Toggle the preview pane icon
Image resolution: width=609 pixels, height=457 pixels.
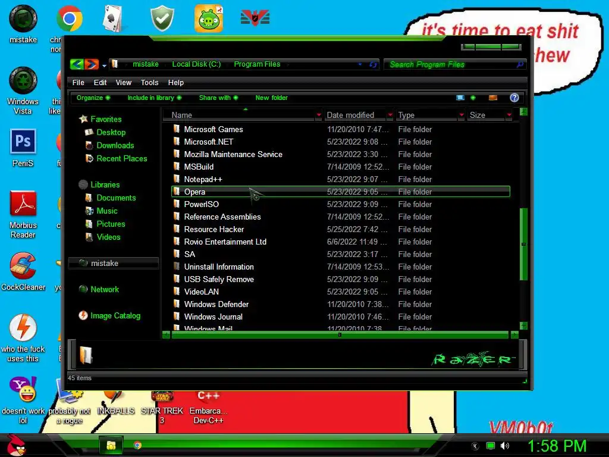[493, 98]
